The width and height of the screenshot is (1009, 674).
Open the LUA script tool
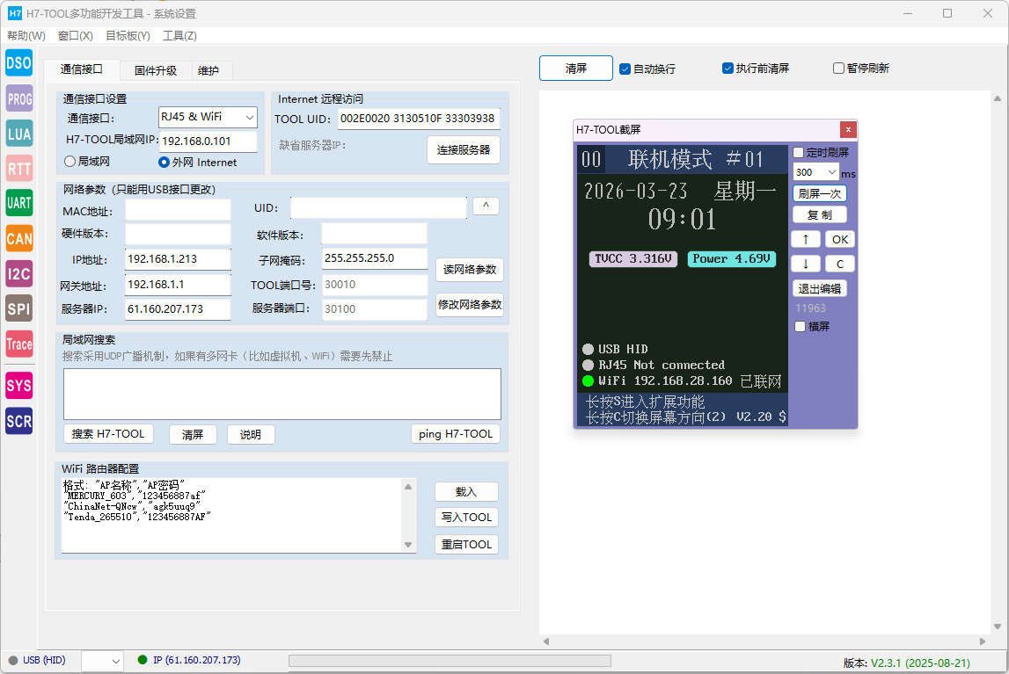click(19, 134)
